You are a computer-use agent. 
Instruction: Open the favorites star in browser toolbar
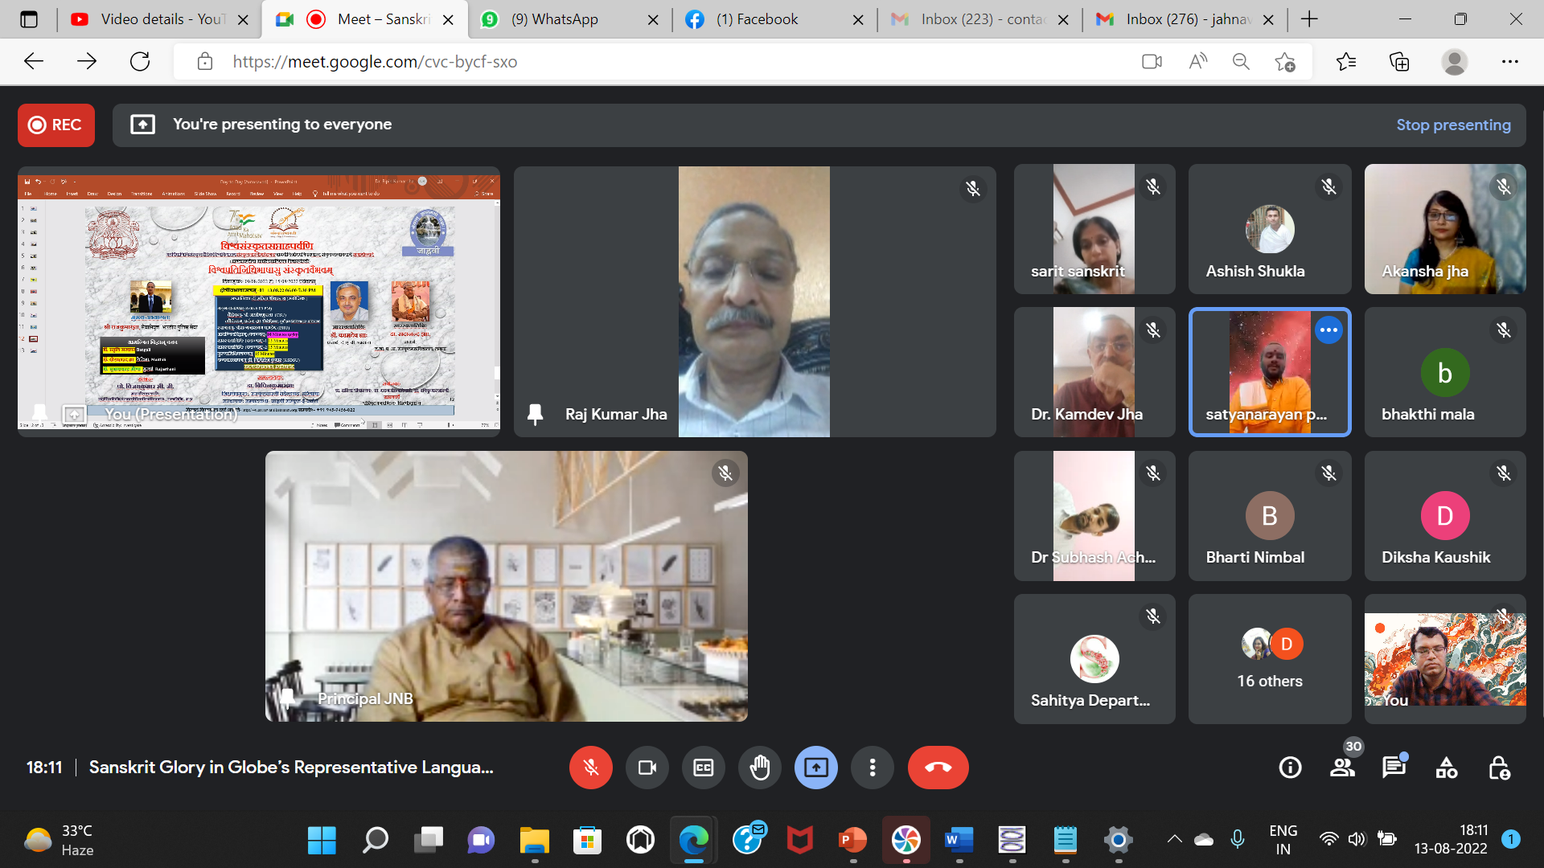[x=1345, y=62]
